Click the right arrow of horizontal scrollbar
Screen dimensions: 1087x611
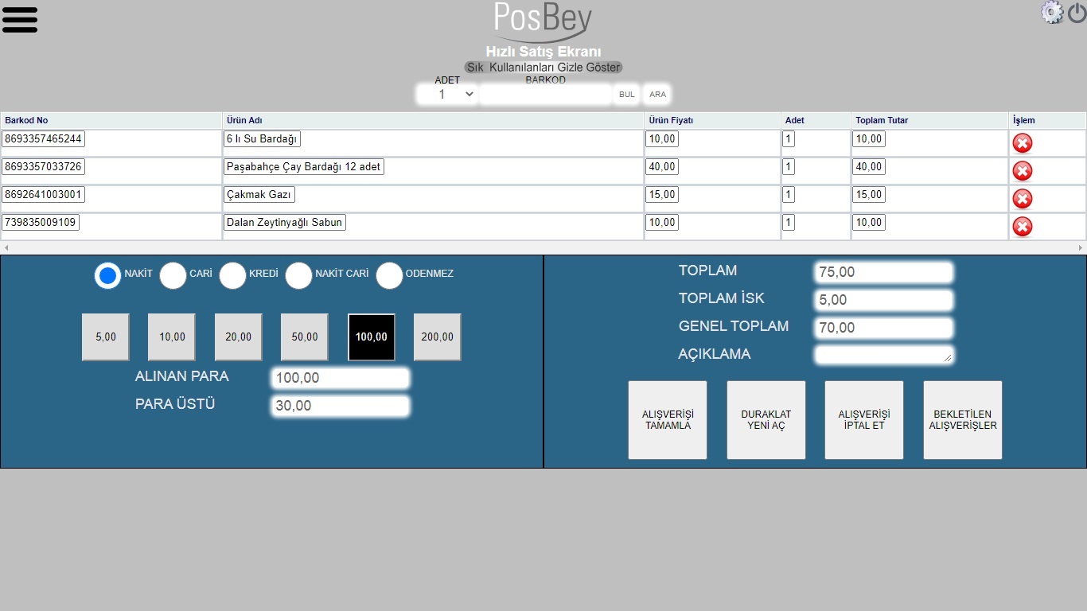1081,248
